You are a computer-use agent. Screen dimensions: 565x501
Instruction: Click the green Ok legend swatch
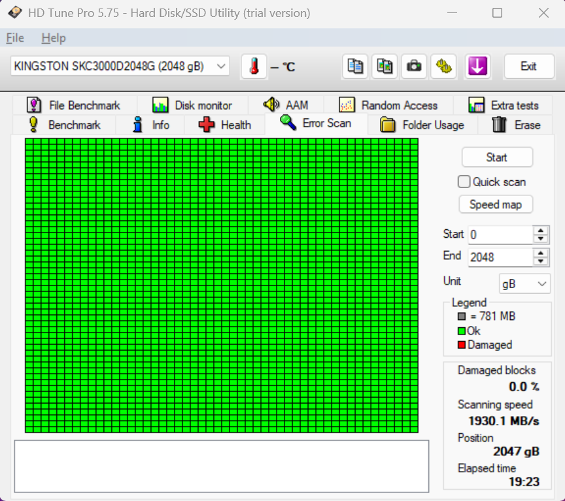[462, 331]
